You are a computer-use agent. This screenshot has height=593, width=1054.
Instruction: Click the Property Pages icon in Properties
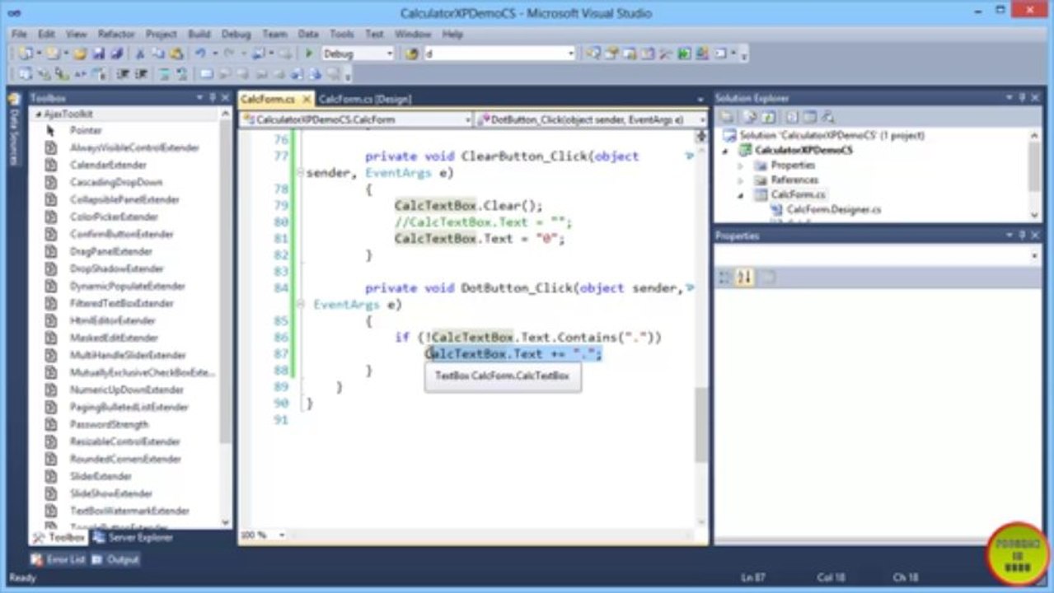click(767, 278)
